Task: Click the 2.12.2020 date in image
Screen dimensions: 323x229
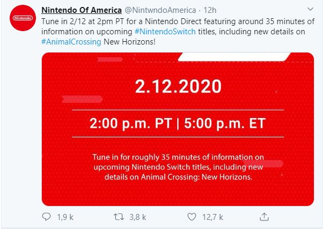Action: click(178, 86)
